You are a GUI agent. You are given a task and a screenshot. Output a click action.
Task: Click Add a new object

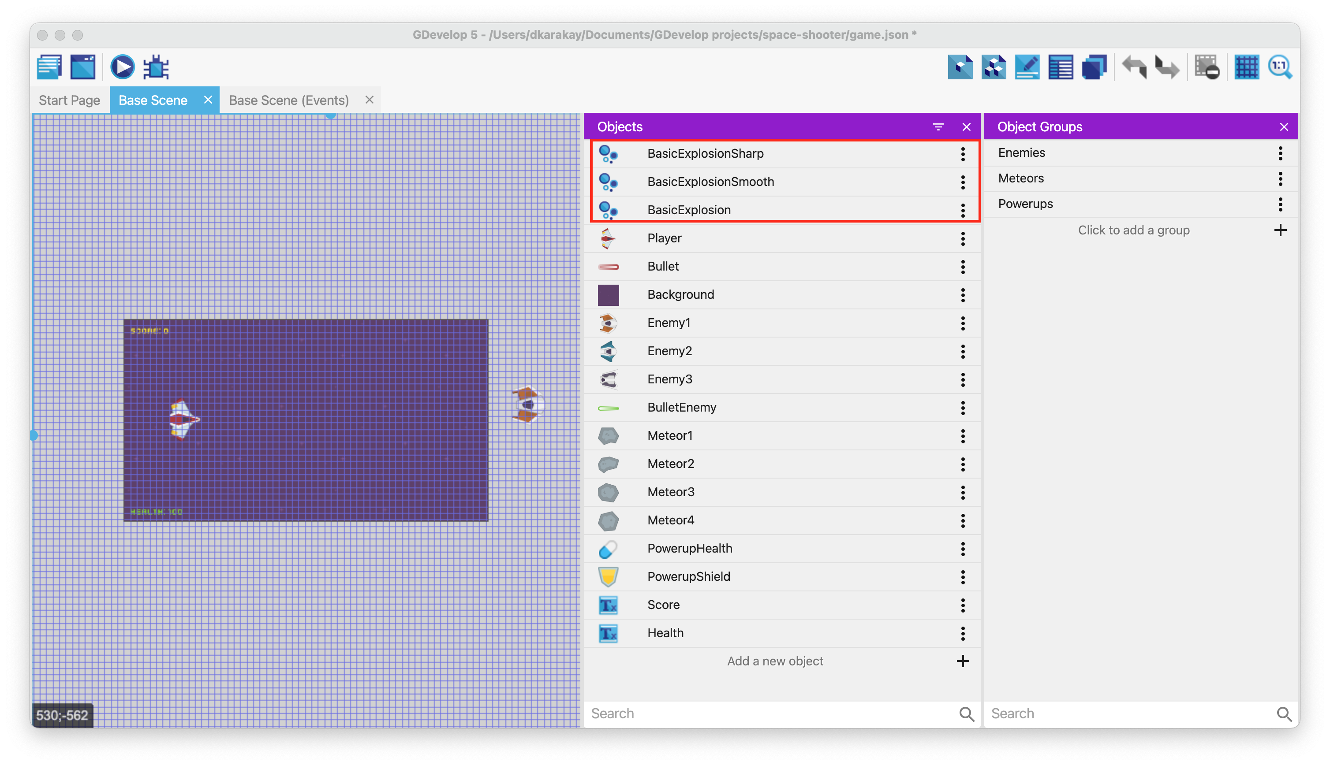point(775,661)
